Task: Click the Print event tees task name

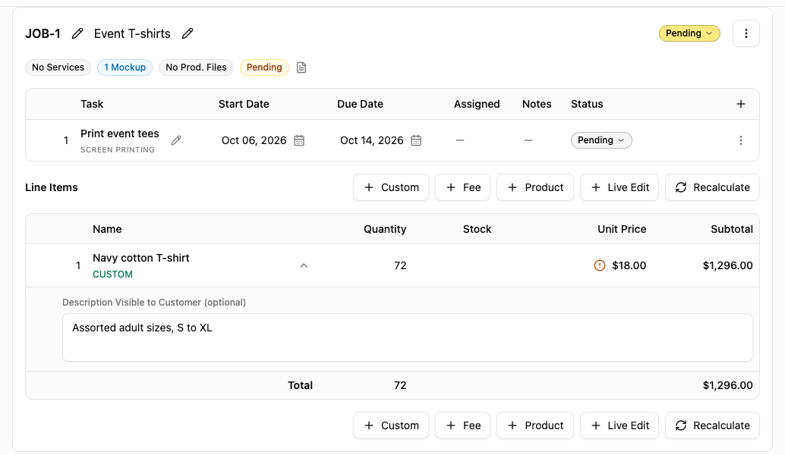Action: (x=120, y=133)
